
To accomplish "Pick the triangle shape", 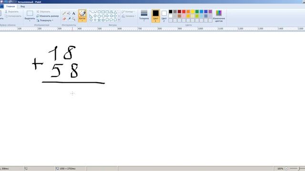I will pyautogui.click(x=115, y=12).
